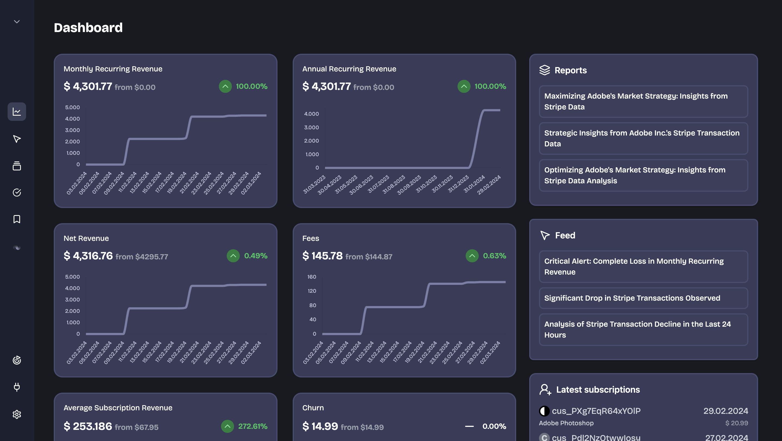782x441 pixels.
Task: Click the 272.61% change percentage
Action: [253, 426]
